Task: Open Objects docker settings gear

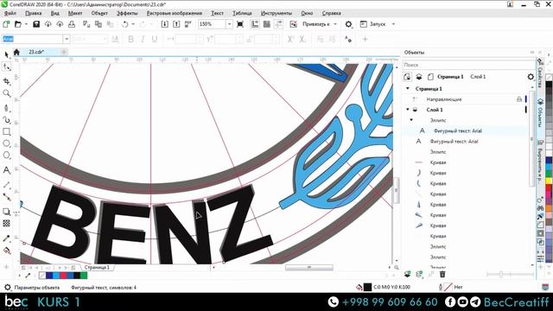Action: pyautogui.click(x=531, y=77)
